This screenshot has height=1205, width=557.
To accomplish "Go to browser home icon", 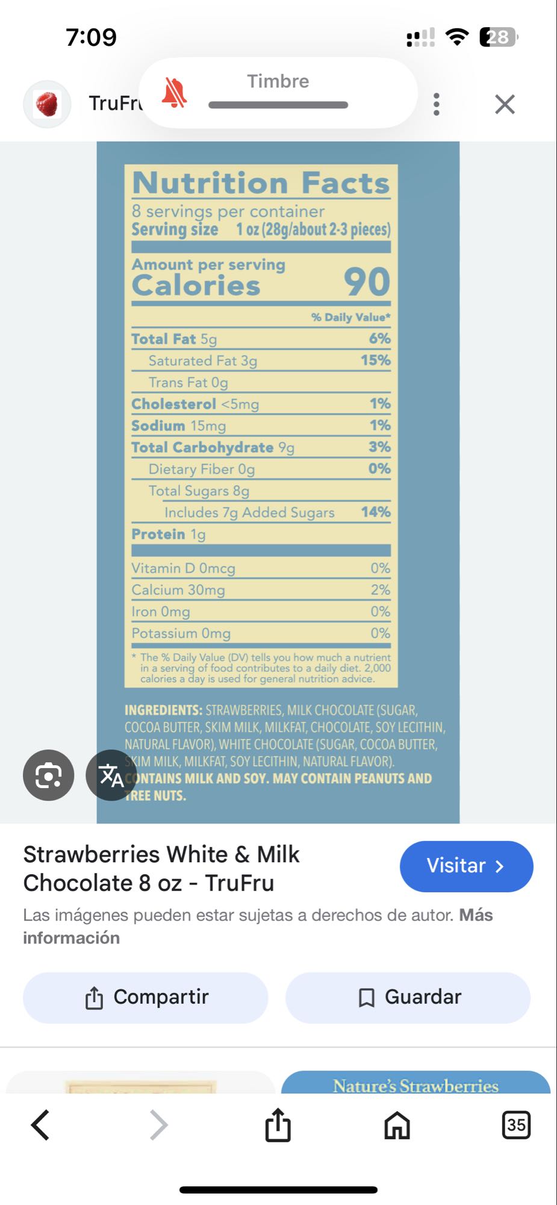I will point(397,1125).
